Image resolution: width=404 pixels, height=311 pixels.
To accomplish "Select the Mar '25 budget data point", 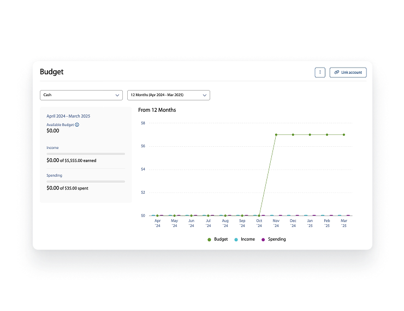I will pos(344,135).
